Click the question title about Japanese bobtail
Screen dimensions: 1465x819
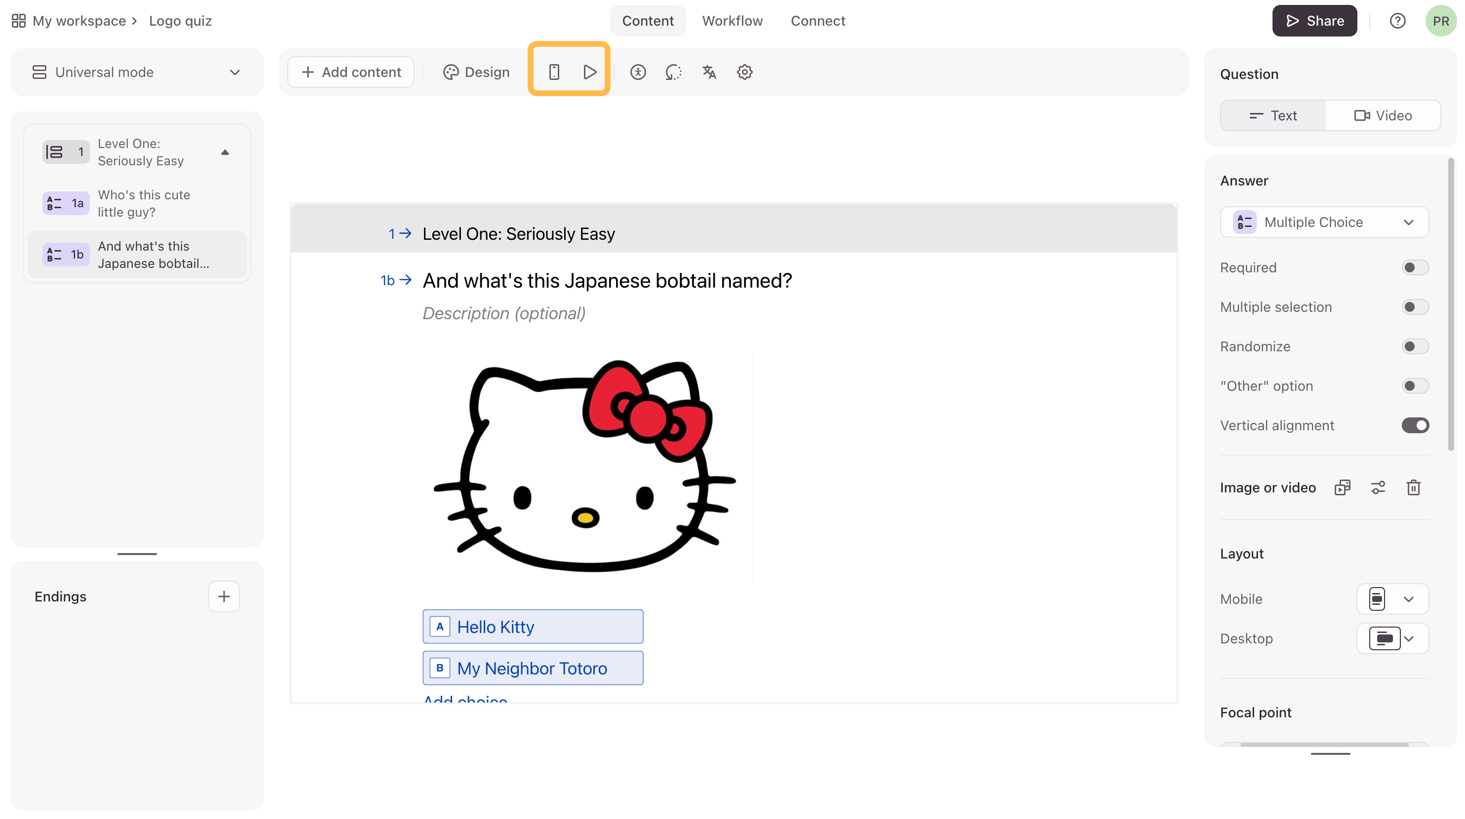point(607,281)
